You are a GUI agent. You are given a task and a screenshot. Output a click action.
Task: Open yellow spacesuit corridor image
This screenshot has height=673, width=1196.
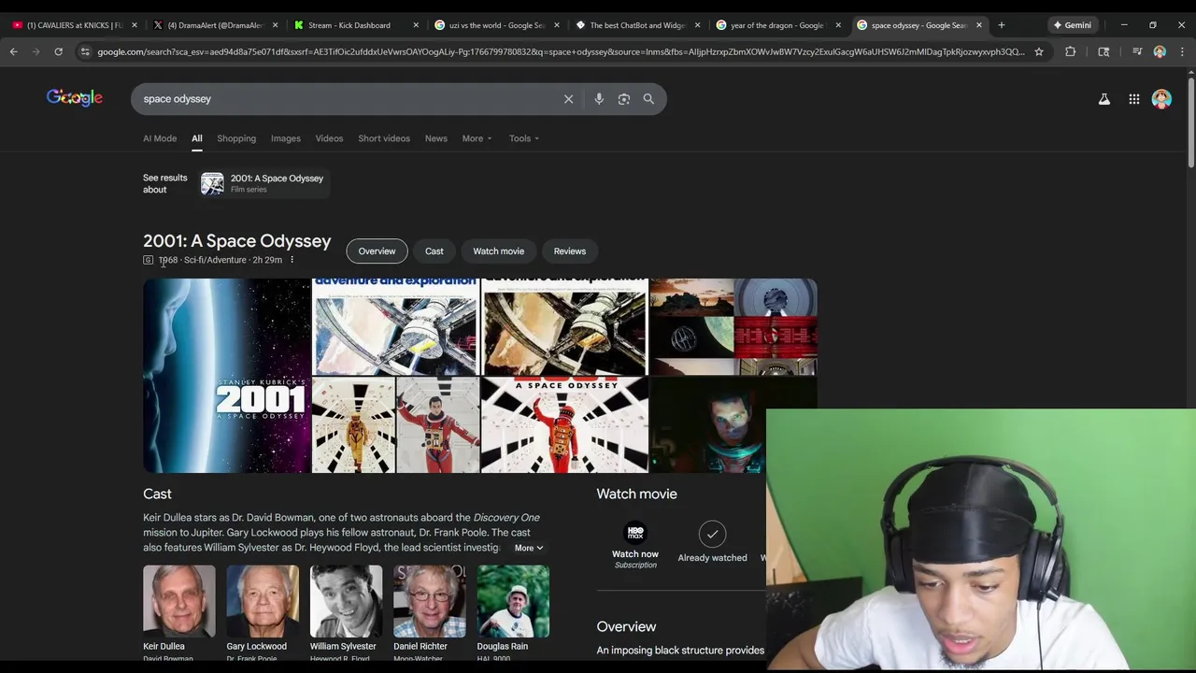pyautogui.click(x=353, y=425)
